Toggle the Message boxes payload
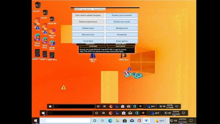The width and height of the screenshot is (220, 124). point(122,28)
